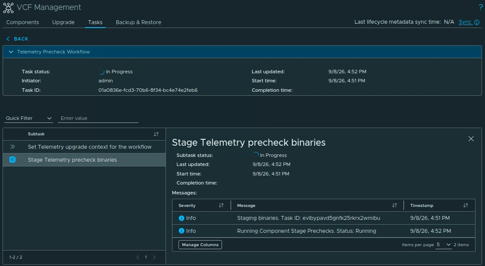This screenshot has height=266, width=485.
Task: Click the VCF Management logo icon
Action: pyautogui.click(x=8, y=7)
